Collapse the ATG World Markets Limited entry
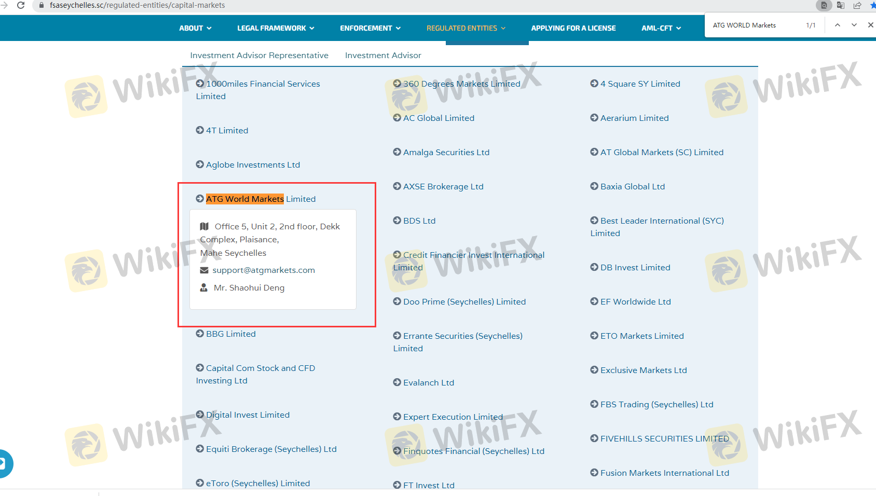Viewport: 876px width, 496px height. [x=260, y=199]
